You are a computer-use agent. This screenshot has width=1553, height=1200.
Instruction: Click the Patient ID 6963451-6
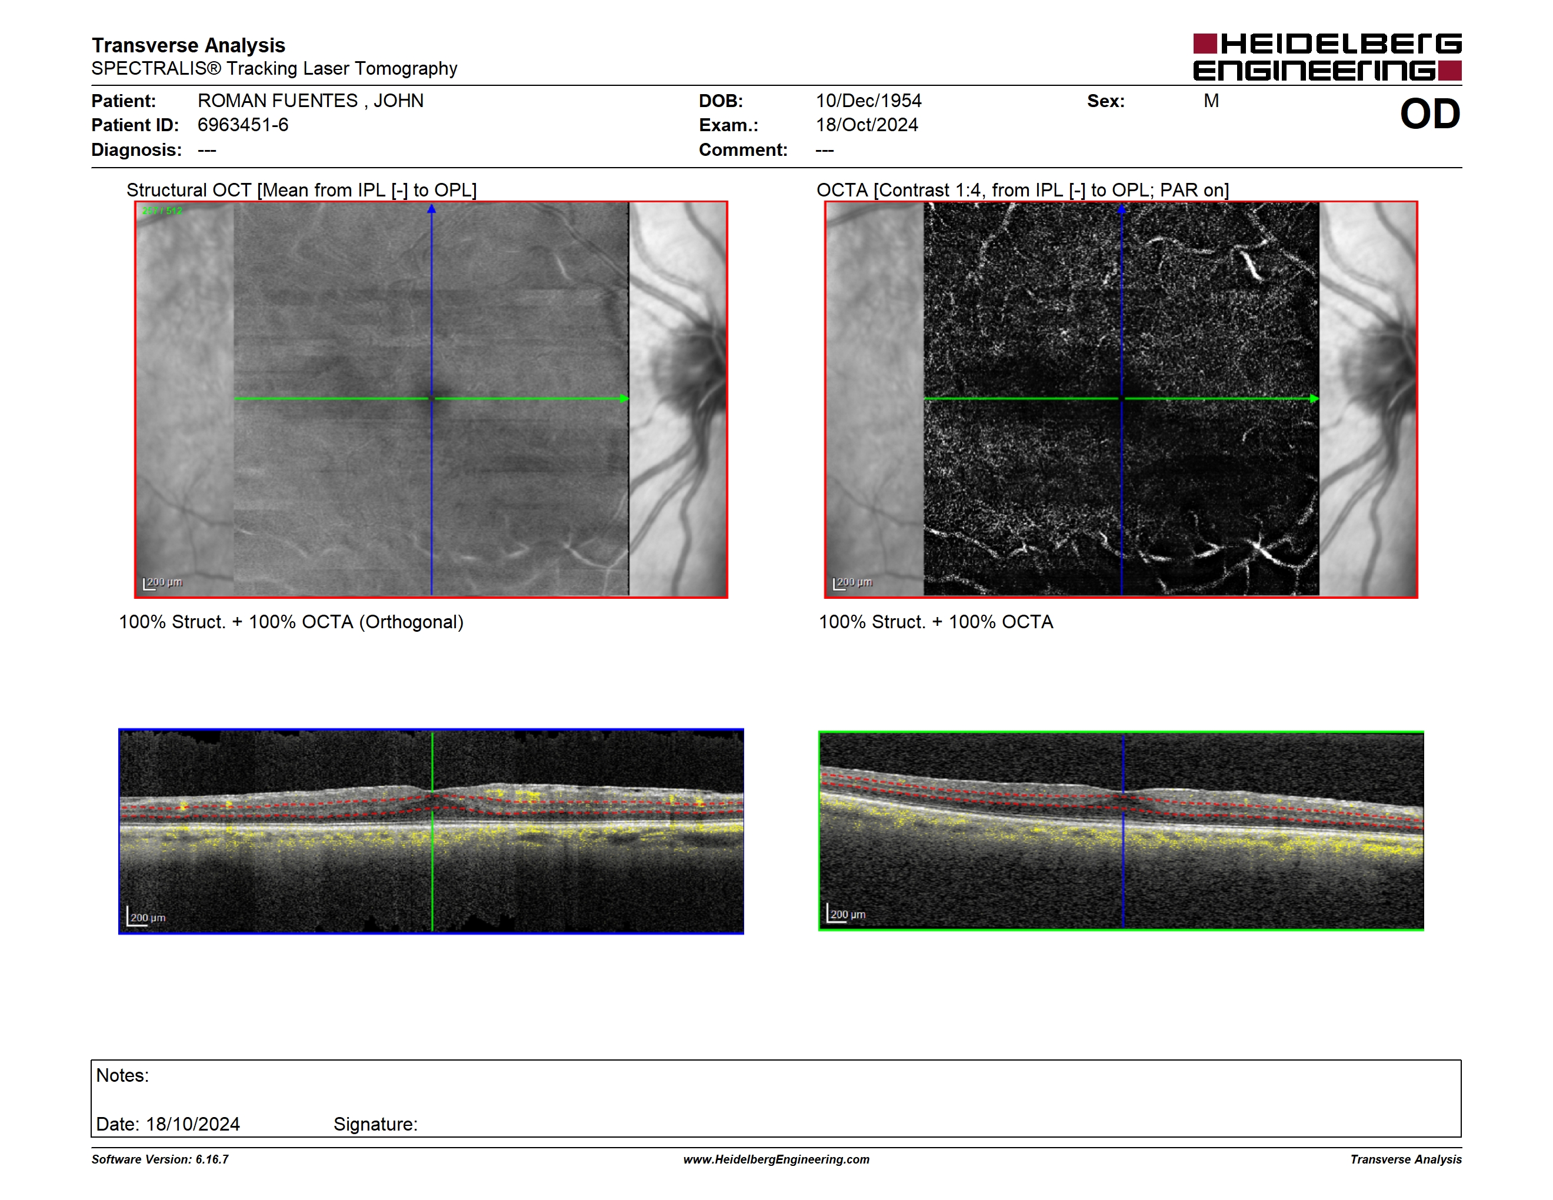242,125
